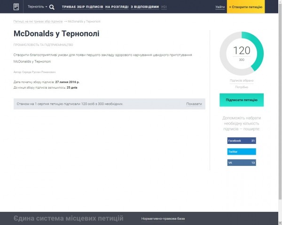This screenshot has width=282, height=225.
Task: Click the Створити петицію button
Action: [x=246, y=7]
